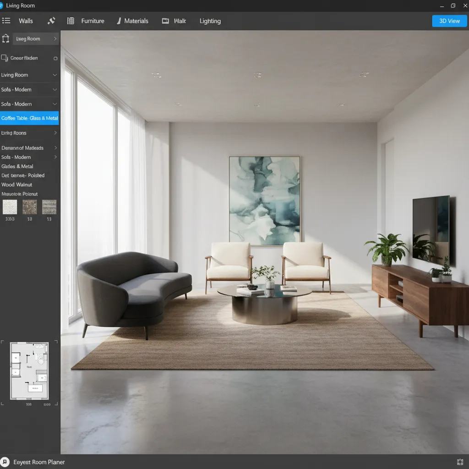Switch to the Lighting tab
The width and height of the screenshot is (469, 469).
(x=210, y=21)
